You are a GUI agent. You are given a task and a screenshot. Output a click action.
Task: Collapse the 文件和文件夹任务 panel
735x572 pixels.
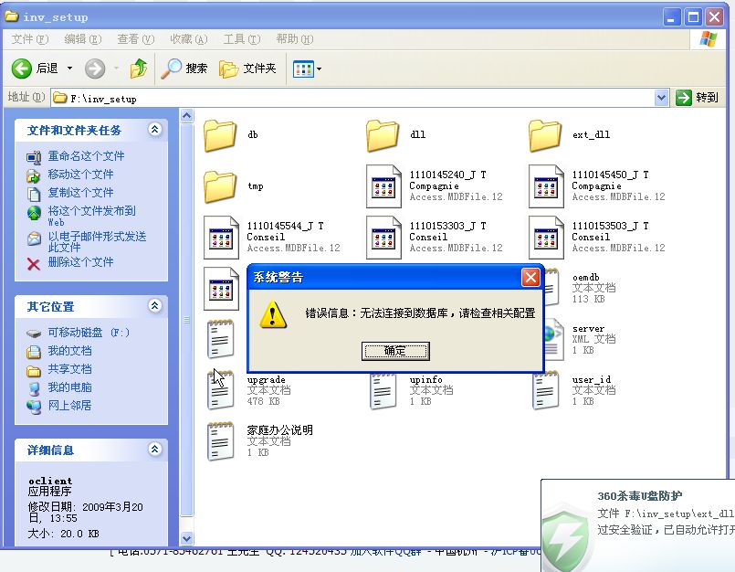154,130
